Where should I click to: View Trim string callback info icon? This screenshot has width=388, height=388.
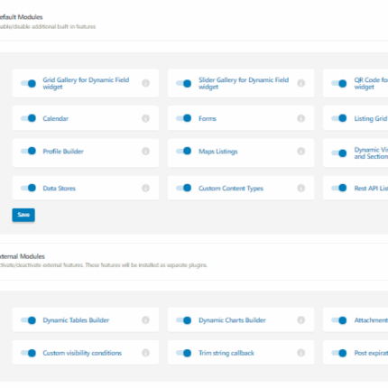click(x=301, y=353)
